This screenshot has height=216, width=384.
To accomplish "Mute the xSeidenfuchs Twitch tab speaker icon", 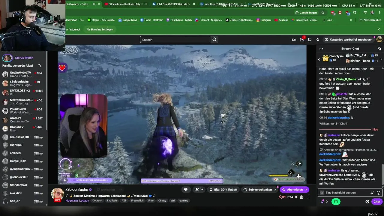I will click(94, 4).
